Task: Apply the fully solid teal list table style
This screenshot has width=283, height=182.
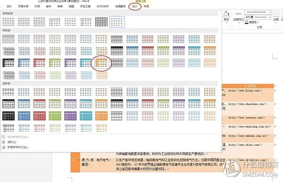Action: click(86, 116)
